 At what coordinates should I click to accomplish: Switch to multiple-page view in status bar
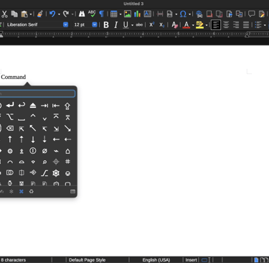point(264,260)
